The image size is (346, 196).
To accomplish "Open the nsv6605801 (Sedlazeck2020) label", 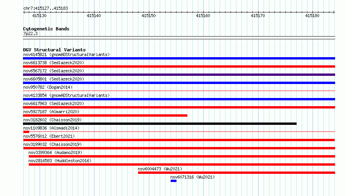I will click(x=54, y=79).
